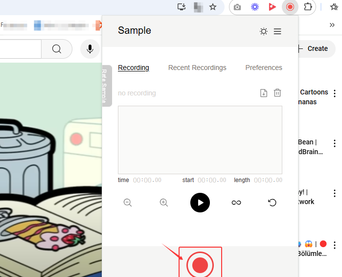
Task: Delete the recording with trash icon
Action: tap(277, 93)
